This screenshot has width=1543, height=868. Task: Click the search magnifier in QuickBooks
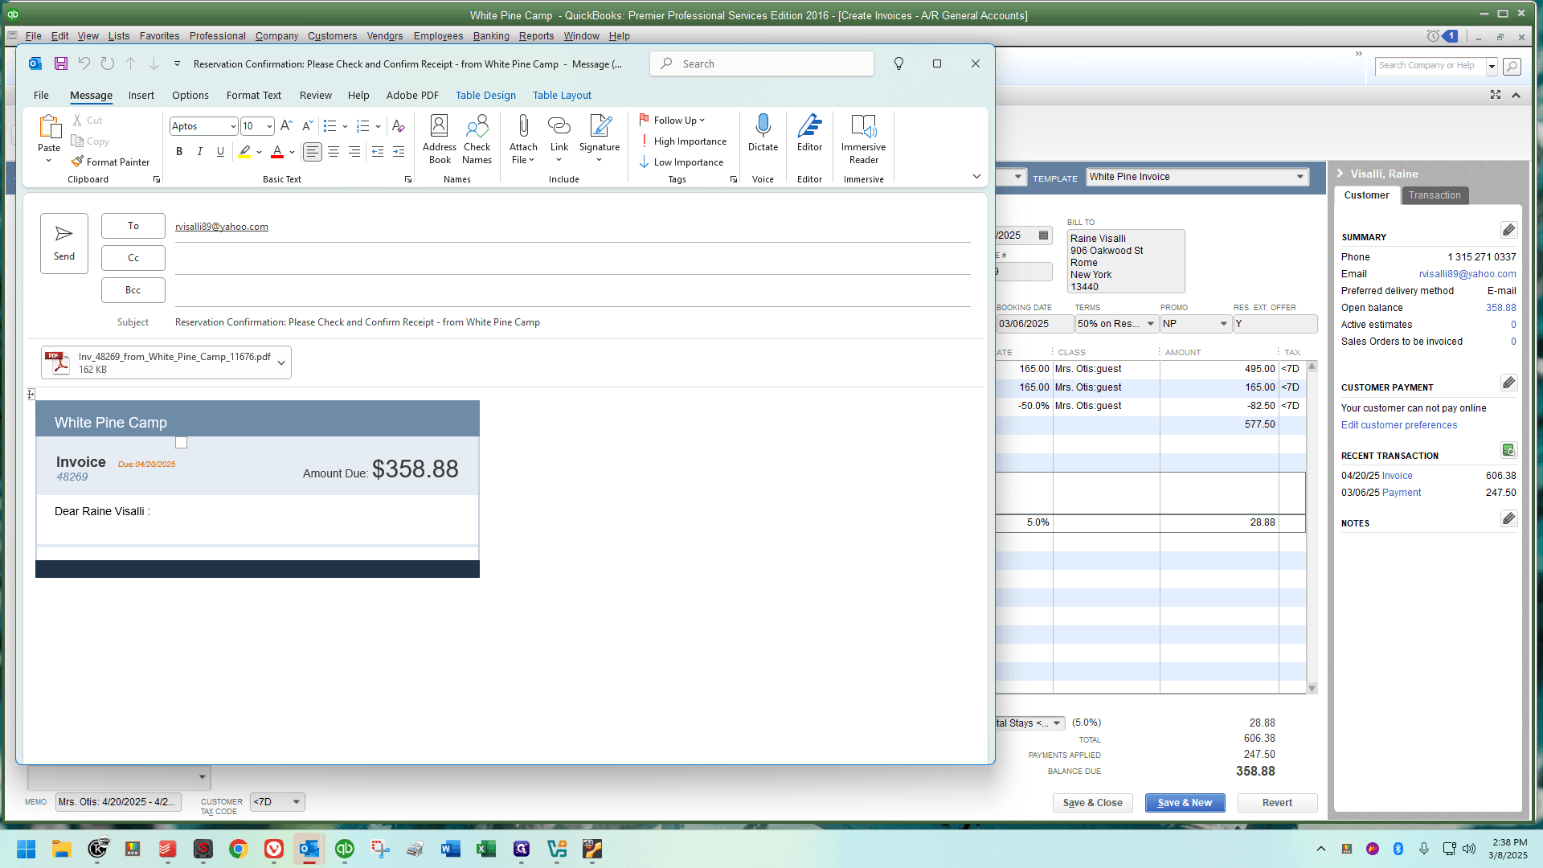(x=1512, y=66)
